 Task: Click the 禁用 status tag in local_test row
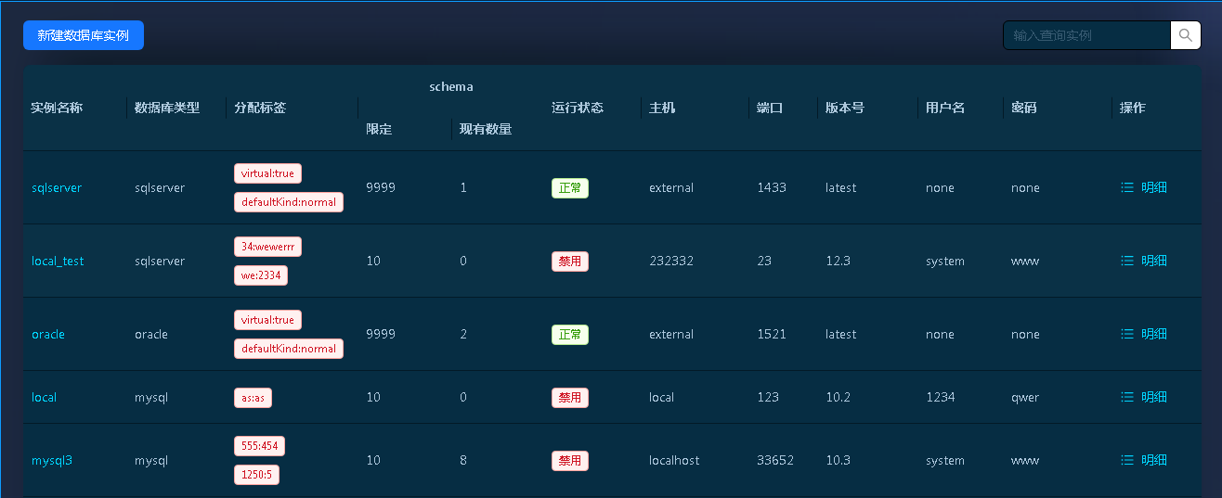(570, 261)
